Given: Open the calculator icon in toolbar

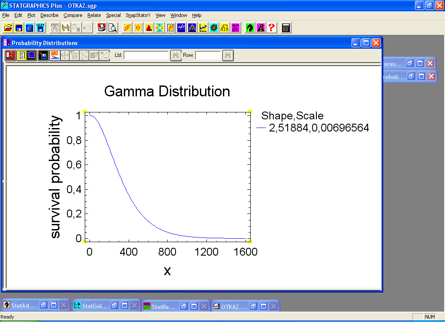Looking at the screenshot, I should point(286,28).
